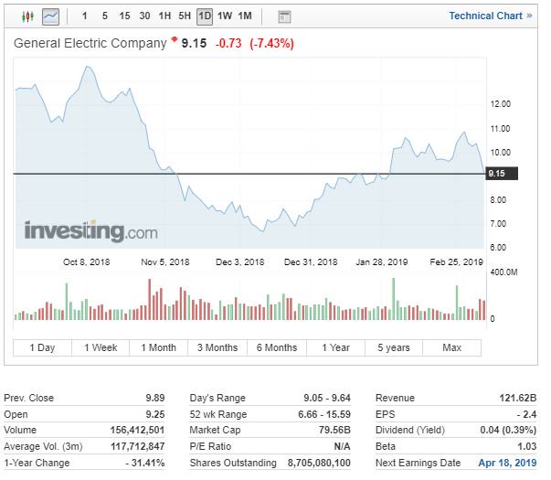Click the Prev. Close value 9.89
Viewport: 551px width, 480px height.
(x=155, y=398)
